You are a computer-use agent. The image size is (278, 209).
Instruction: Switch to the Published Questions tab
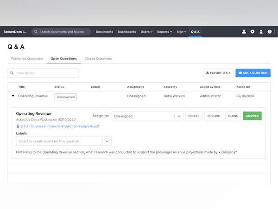pos(27,59)
